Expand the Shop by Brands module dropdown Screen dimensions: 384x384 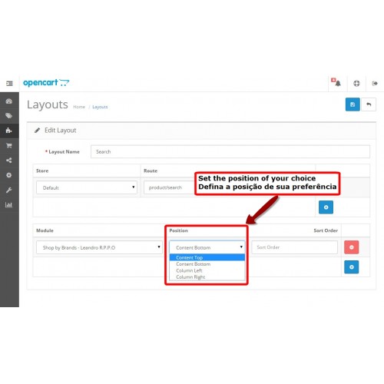[99, 247]
